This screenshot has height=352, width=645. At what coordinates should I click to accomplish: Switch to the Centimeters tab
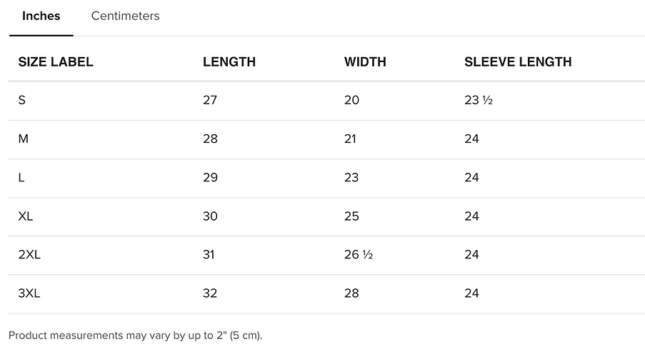pos(125,16)
